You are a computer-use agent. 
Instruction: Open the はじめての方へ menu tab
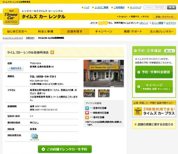point(17,31)
